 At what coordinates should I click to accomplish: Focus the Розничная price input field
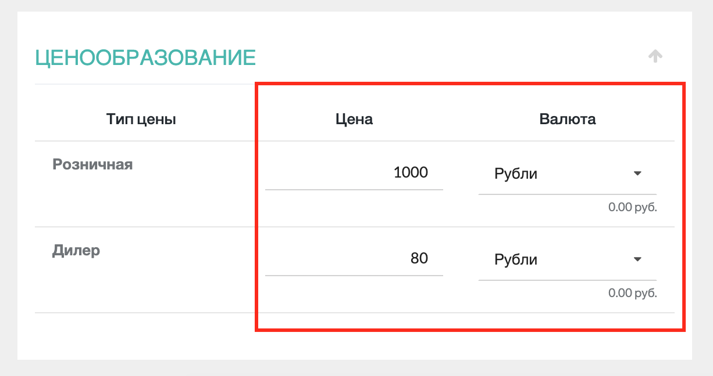pyautogui.click(x=354, y=173)
